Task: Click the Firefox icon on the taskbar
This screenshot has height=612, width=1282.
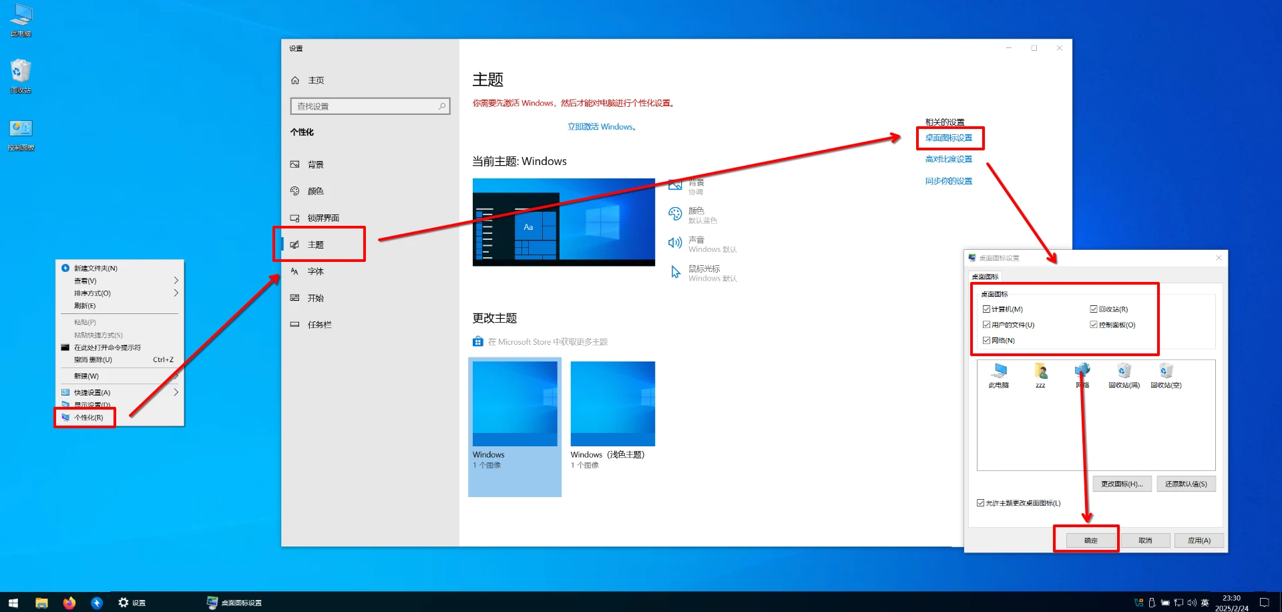Action: point(69,603)
